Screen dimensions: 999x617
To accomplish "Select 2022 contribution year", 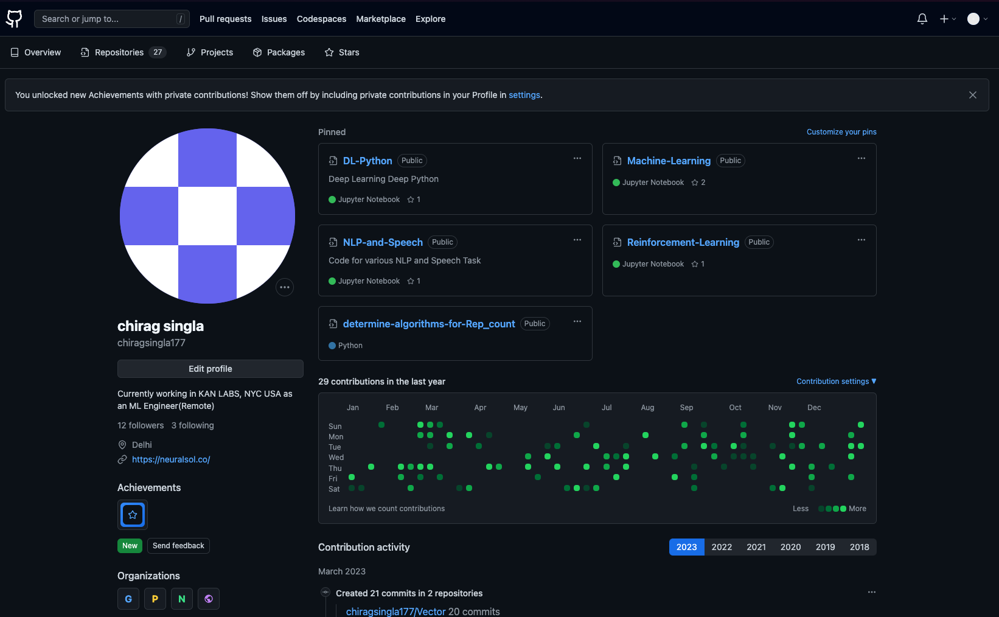I will pyautogui.click(x=722, y=547).
